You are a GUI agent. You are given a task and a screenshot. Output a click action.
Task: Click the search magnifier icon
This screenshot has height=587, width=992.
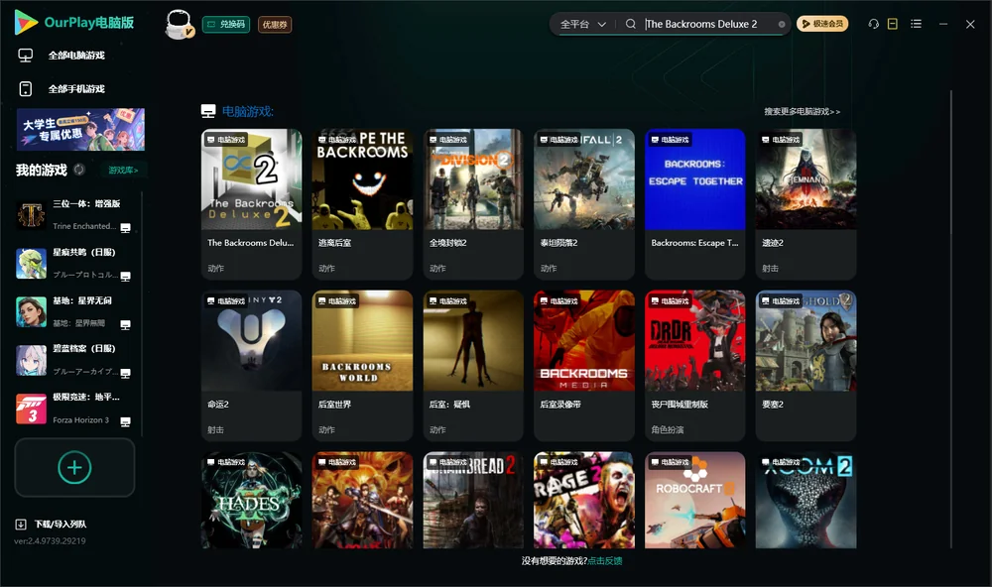(630, 24)
